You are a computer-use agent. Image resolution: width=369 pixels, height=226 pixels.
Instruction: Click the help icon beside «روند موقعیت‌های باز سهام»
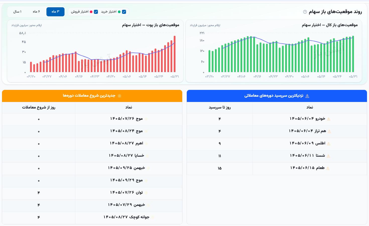click(x=305, y=12)
